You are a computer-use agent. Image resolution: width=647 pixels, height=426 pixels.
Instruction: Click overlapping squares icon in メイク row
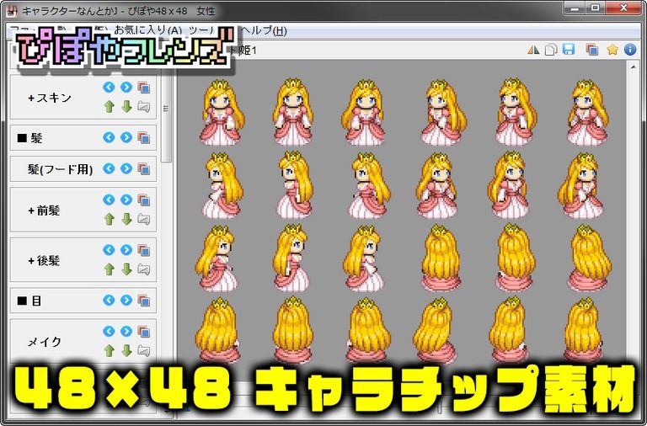tap(143, 332)
